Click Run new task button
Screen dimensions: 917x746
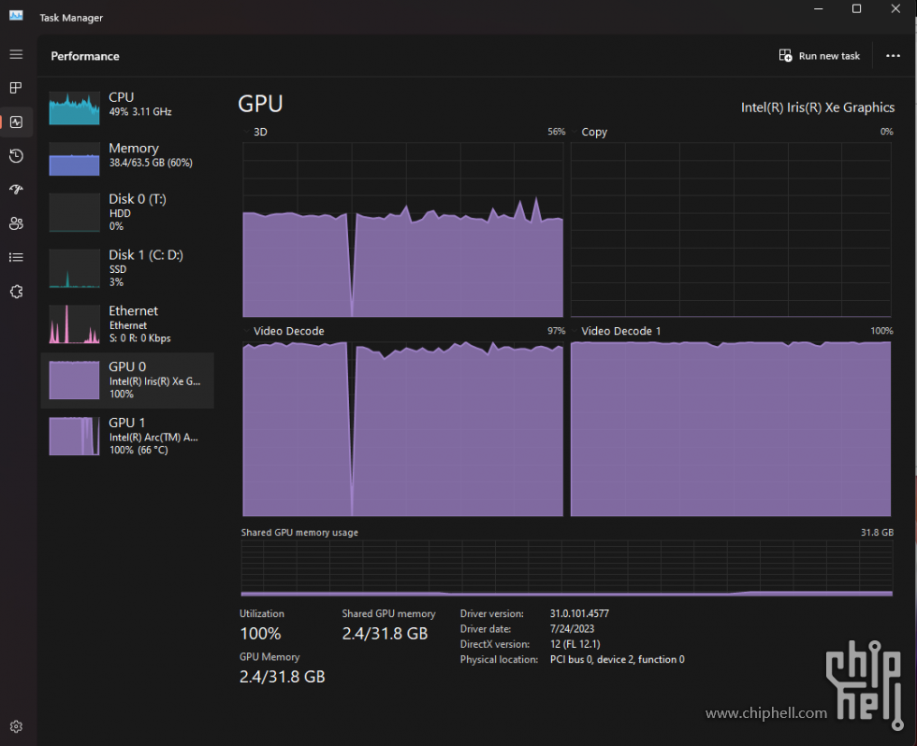820,56
